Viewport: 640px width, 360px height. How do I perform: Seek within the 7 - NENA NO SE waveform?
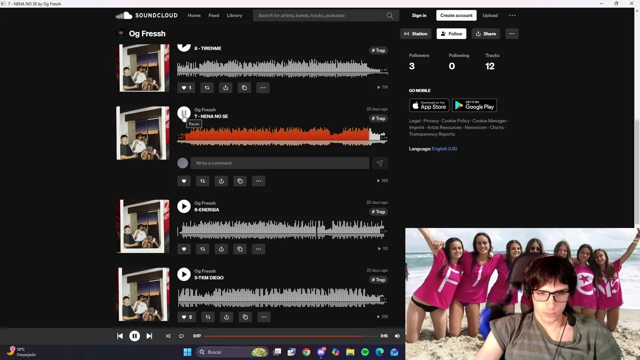tap(282, 136)
